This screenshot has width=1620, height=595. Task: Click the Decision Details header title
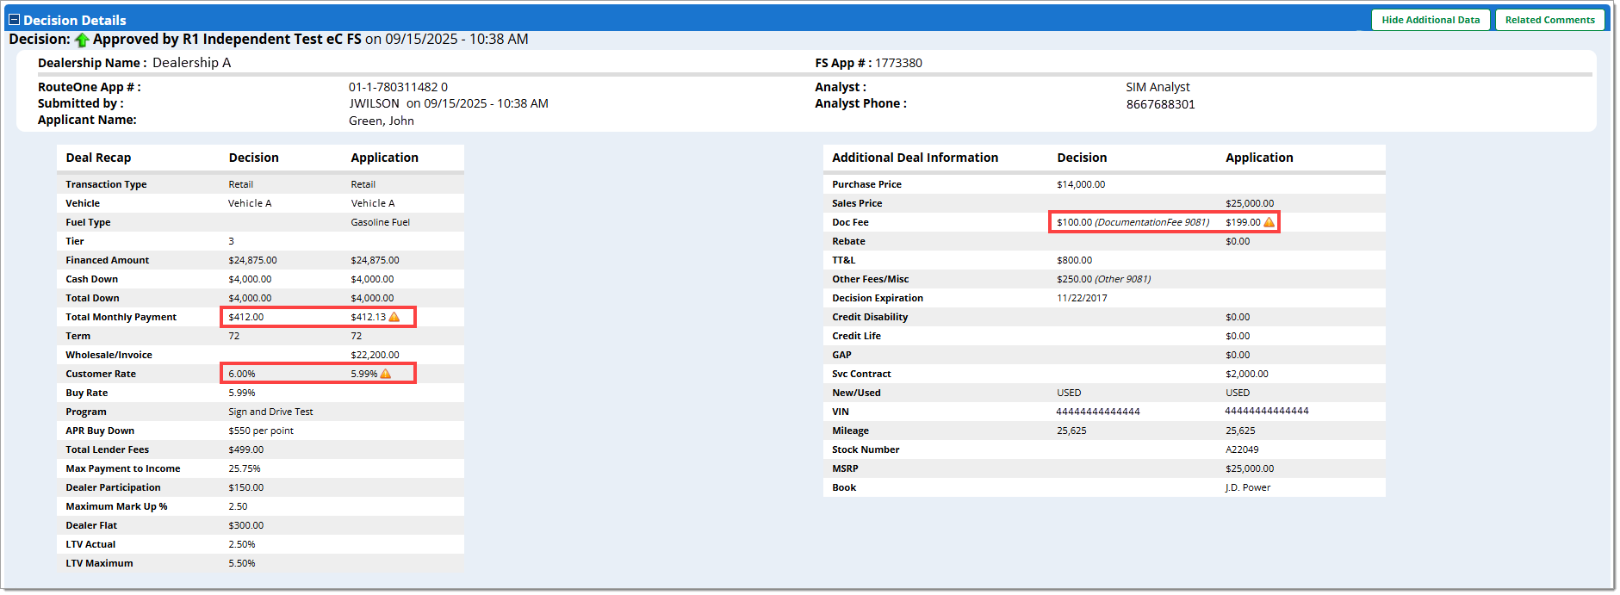pyautogui.click(x=75, y=20)
